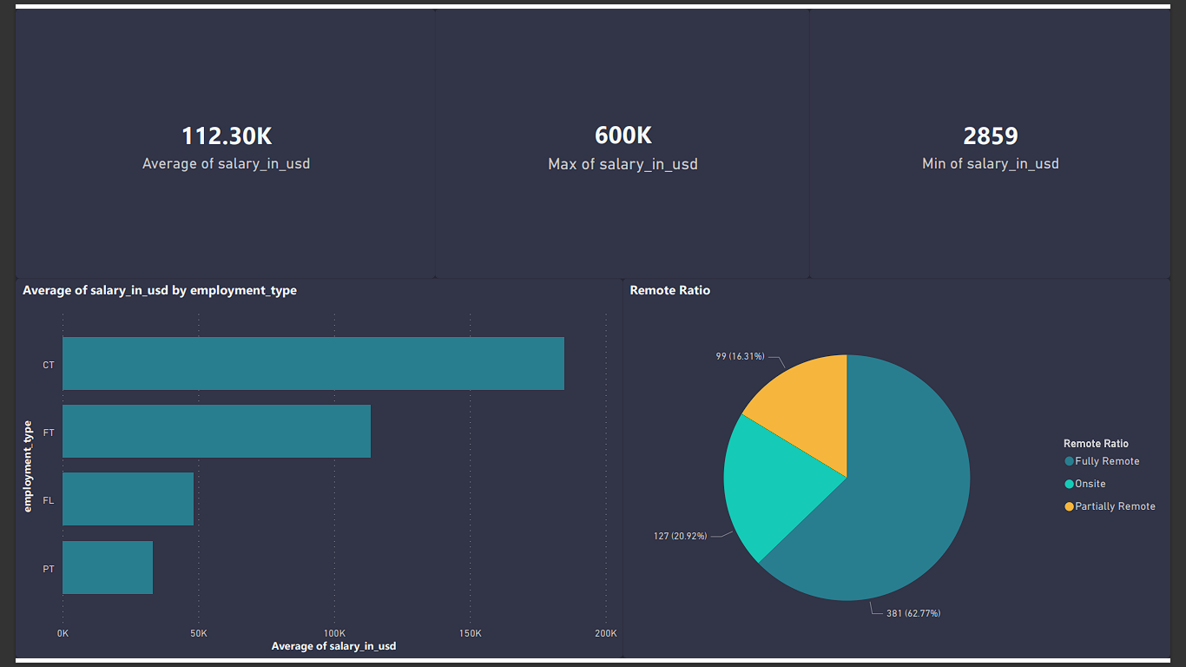Click the Partially Remote legend color swatch
The height and width of the screenshot is (667, 1186).
click(1069, 505)
